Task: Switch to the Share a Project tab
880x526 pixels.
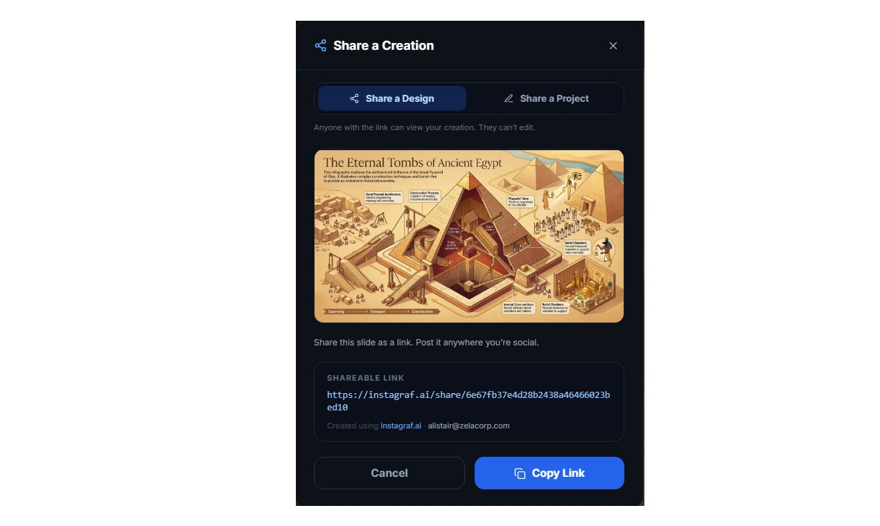Action: coord(546,98)
